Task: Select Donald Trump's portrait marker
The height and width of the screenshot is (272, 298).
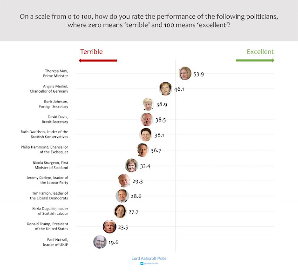Action: click(x=109, y=227)
